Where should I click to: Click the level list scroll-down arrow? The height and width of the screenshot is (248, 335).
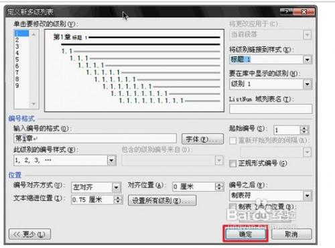click(x=33, y=104)
